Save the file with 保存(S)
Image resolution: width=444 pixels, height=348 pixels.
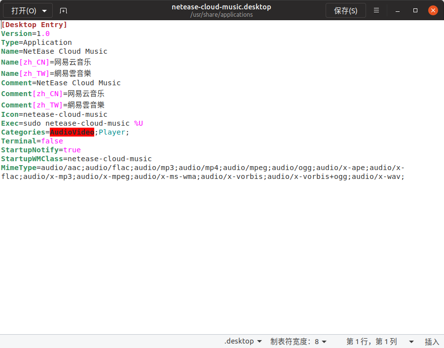[345, 11]
